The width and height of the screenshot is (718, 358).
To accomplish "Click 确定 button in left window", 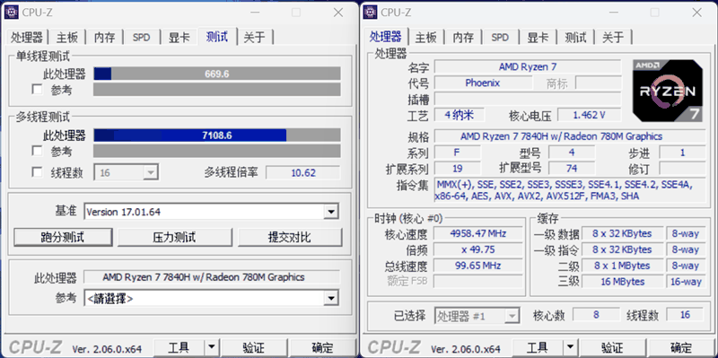I will (x=323, y=347).
